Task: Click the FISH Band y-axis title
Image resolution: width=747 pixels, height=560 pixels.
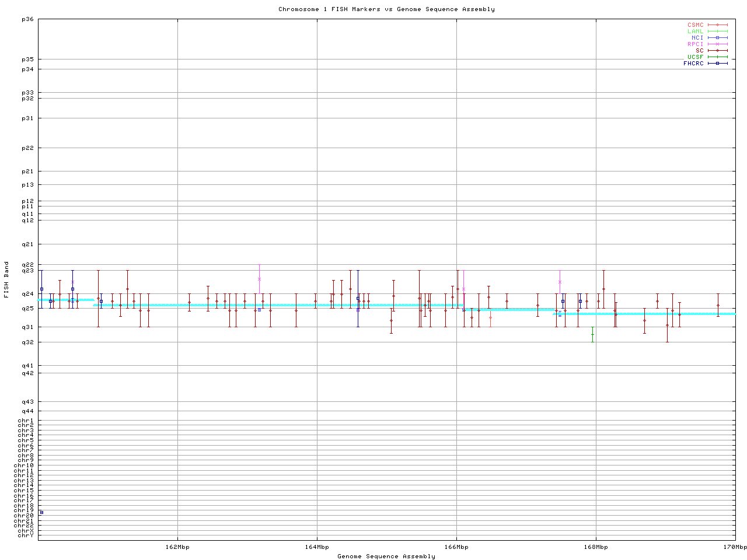Action: coord(7,279)
